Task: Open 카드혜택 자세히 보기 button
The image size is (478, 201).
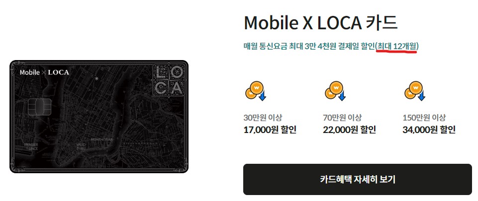Action: pos(357,179)
